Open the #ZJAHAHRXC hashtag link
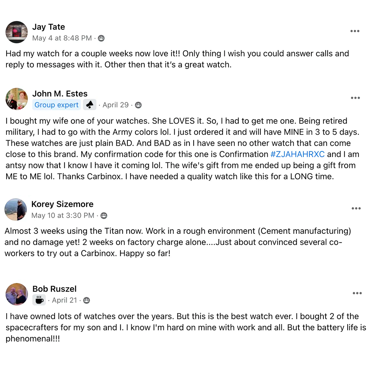This screenshot has height=374, width=374. click(297, 154)
